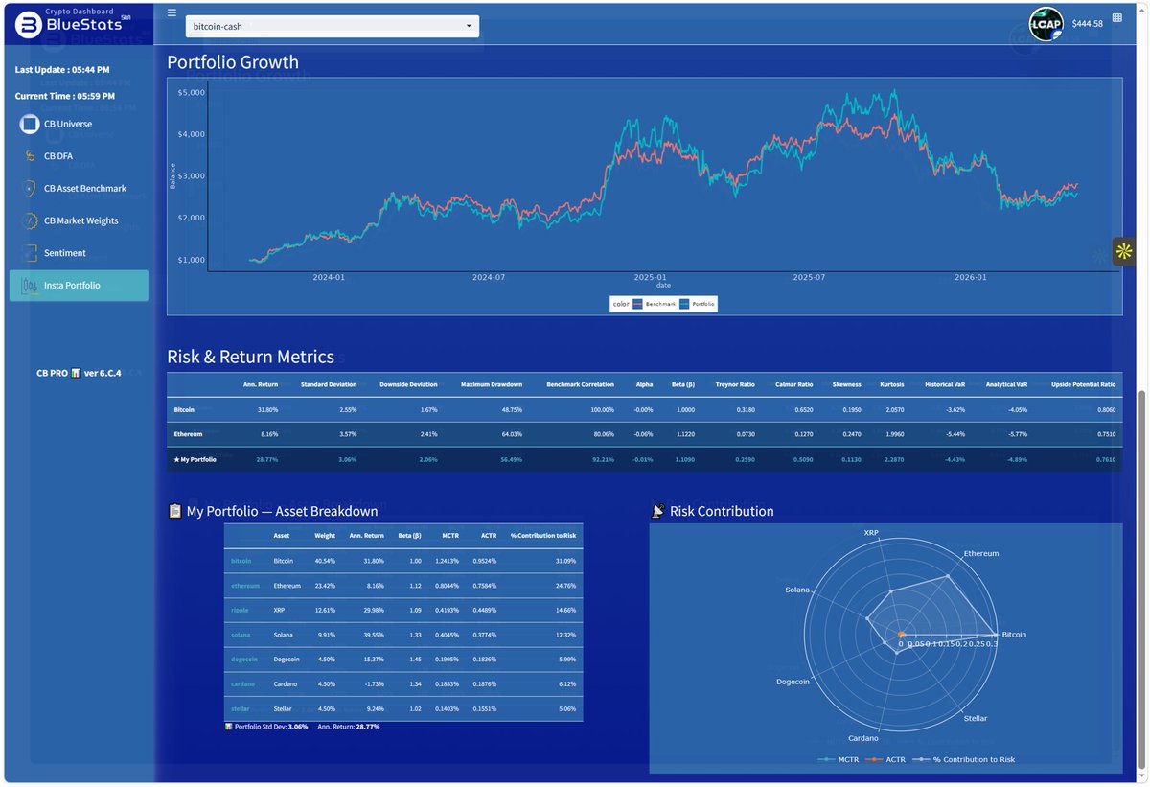Click the chart icon in CB PRO version

(x=76, y=373)
